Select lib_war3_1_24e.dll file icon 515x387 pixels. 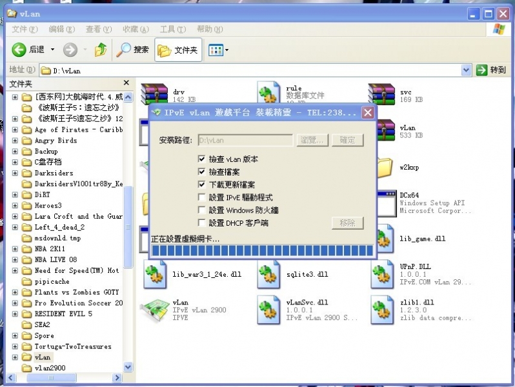click(155, 274)
